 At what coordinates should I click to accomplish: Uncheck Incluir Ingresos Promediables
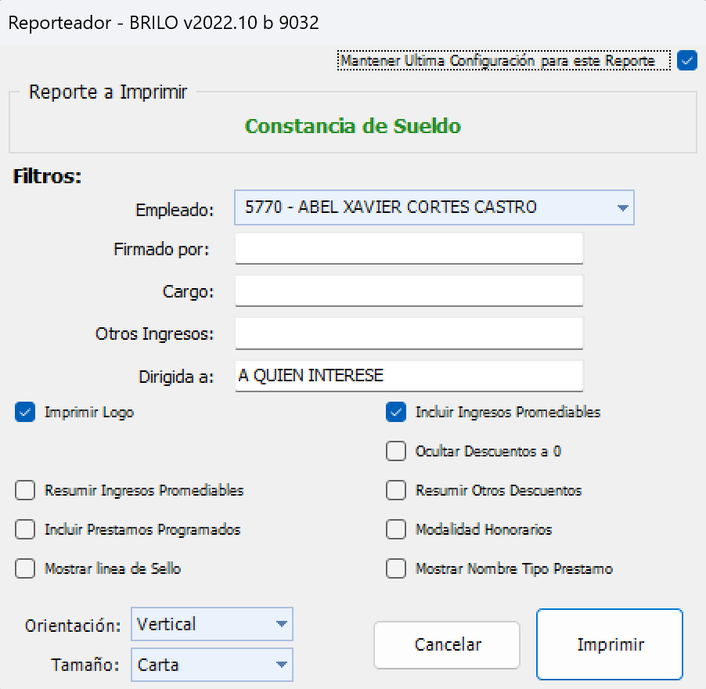tap(395, 411)
